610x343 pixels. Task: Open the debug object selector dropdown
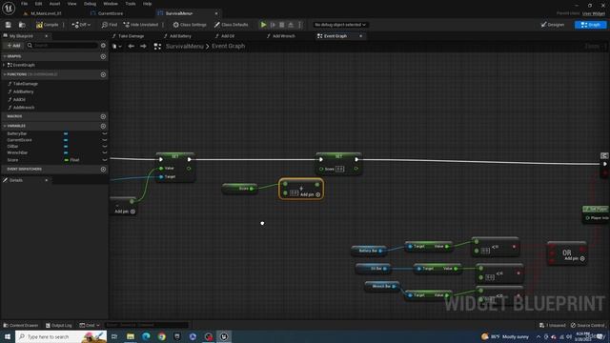(340, 25)
